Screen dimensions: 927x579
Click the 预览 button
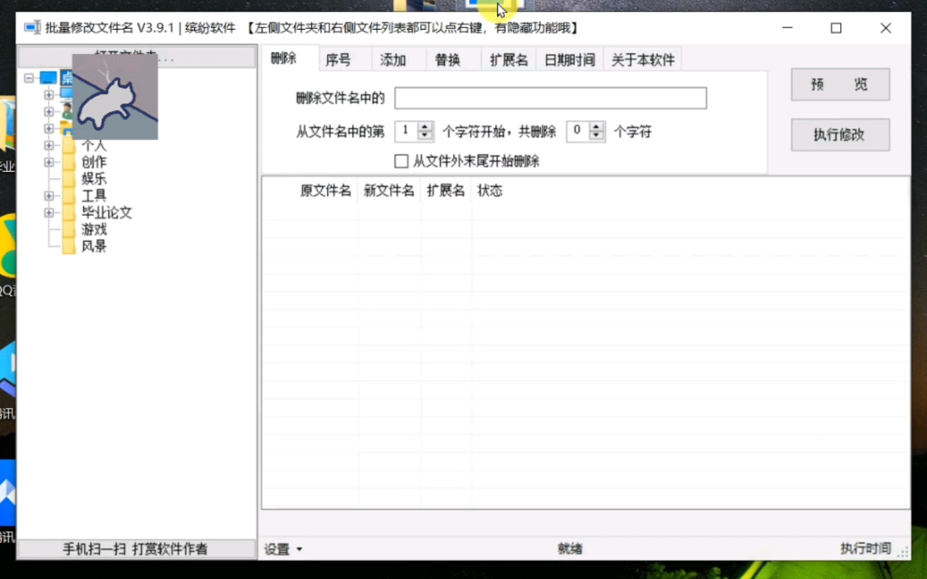840,84
